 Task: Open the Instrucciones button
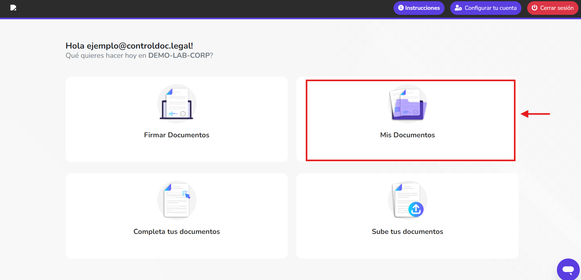point(422,8)
